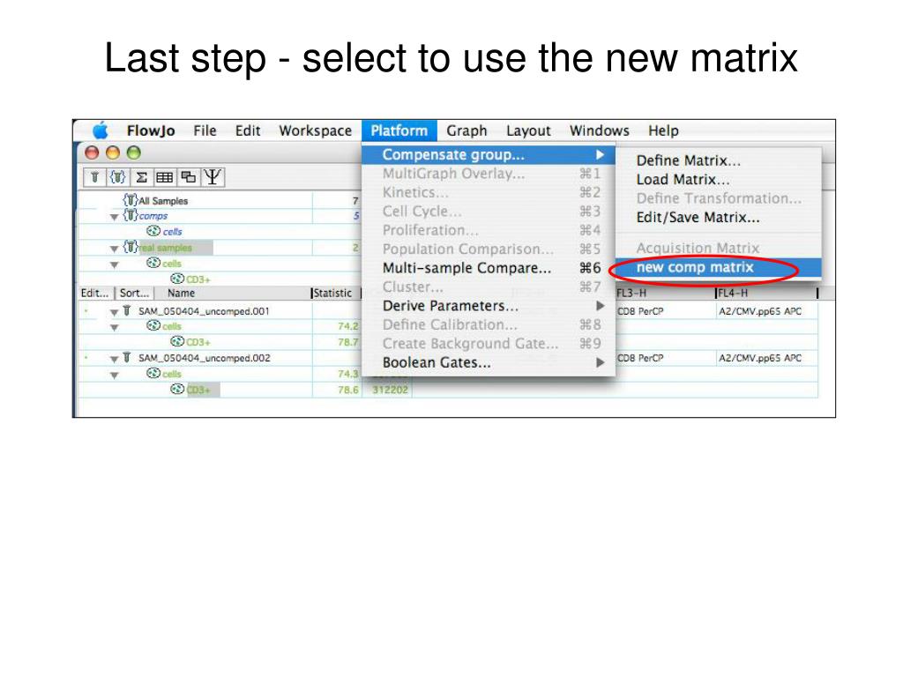The height and width of the screenshot is (677, 903).
Task: Choose Multi-sample Compare menu entry
Action: (489, 268)
